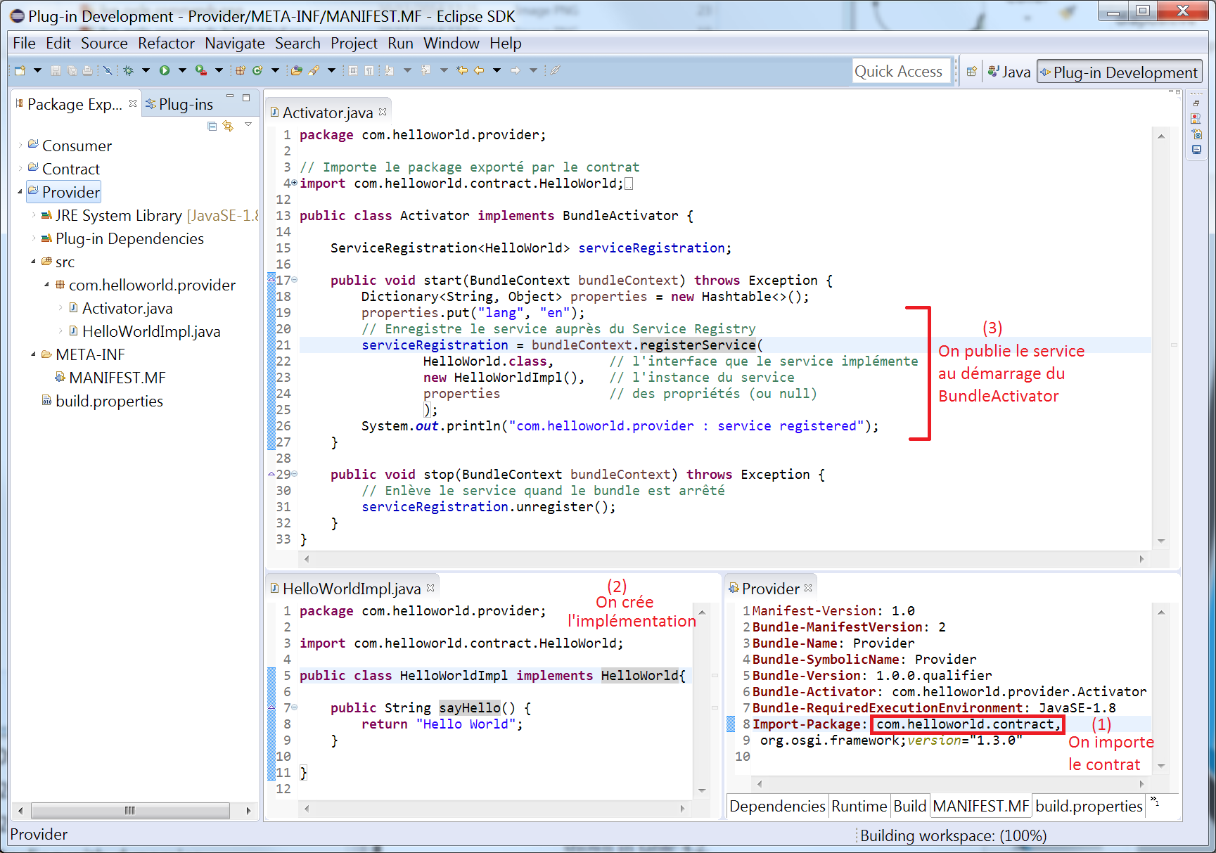The height and width of the screenshot is (853, 1216).
Task: Minimize the Package Explorer panel
Action: (x=230, y=96)
